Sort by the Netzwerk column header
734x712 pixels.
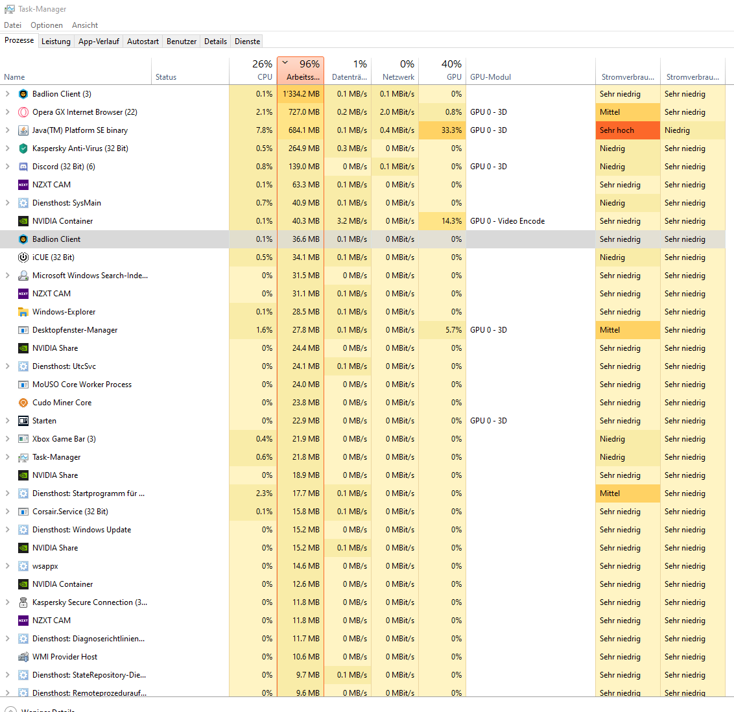395,71
